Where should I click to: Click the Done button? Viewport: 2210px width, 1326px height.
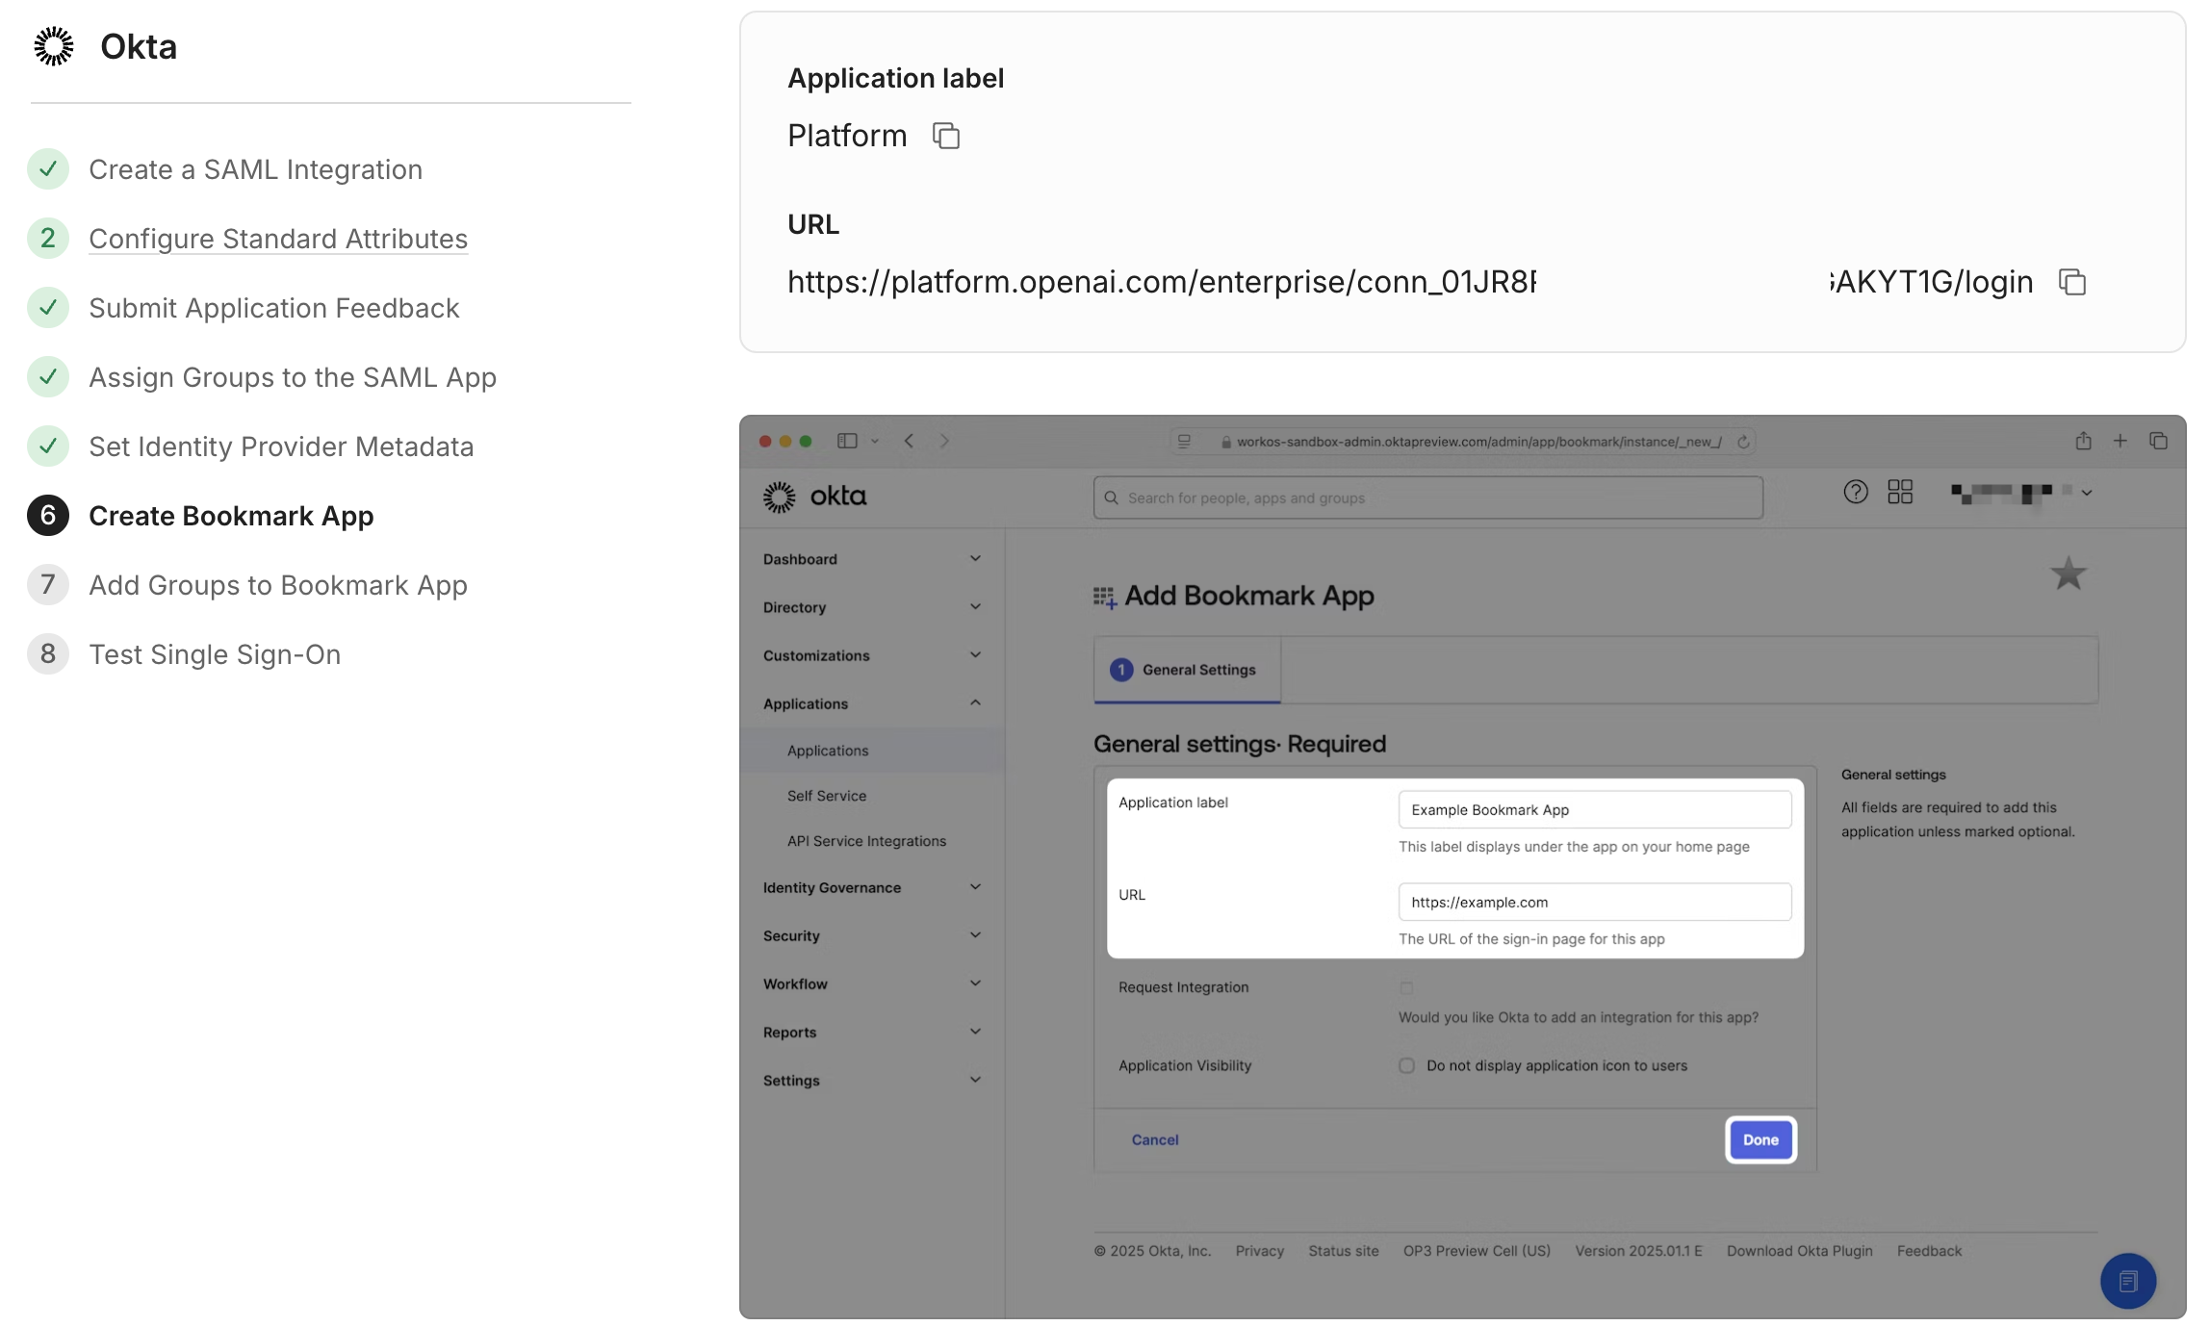[1760, 1139]
